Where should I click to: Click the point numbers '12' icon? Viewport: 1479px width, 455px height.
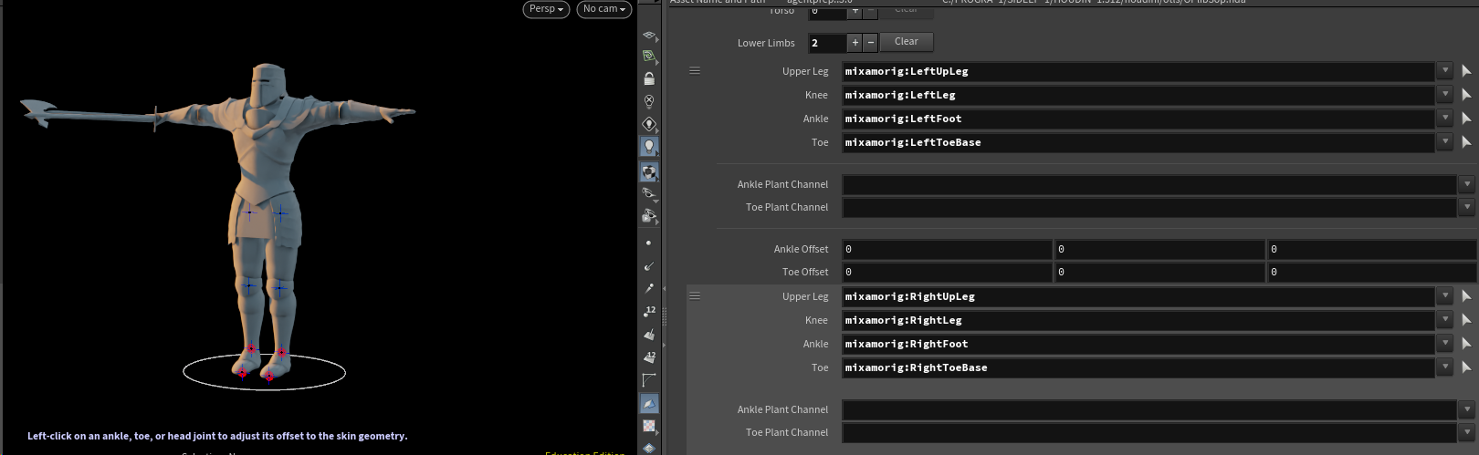(x=649, y=312)
